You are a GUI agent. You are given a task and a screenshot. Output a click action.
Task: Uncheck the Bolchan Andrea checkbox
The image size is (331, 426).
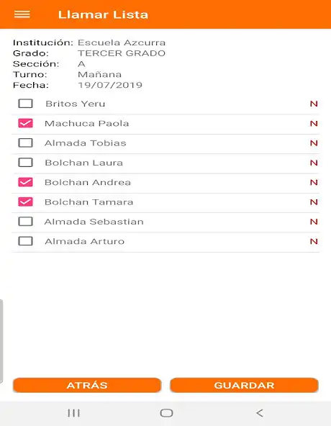click(x=26, y=182)
